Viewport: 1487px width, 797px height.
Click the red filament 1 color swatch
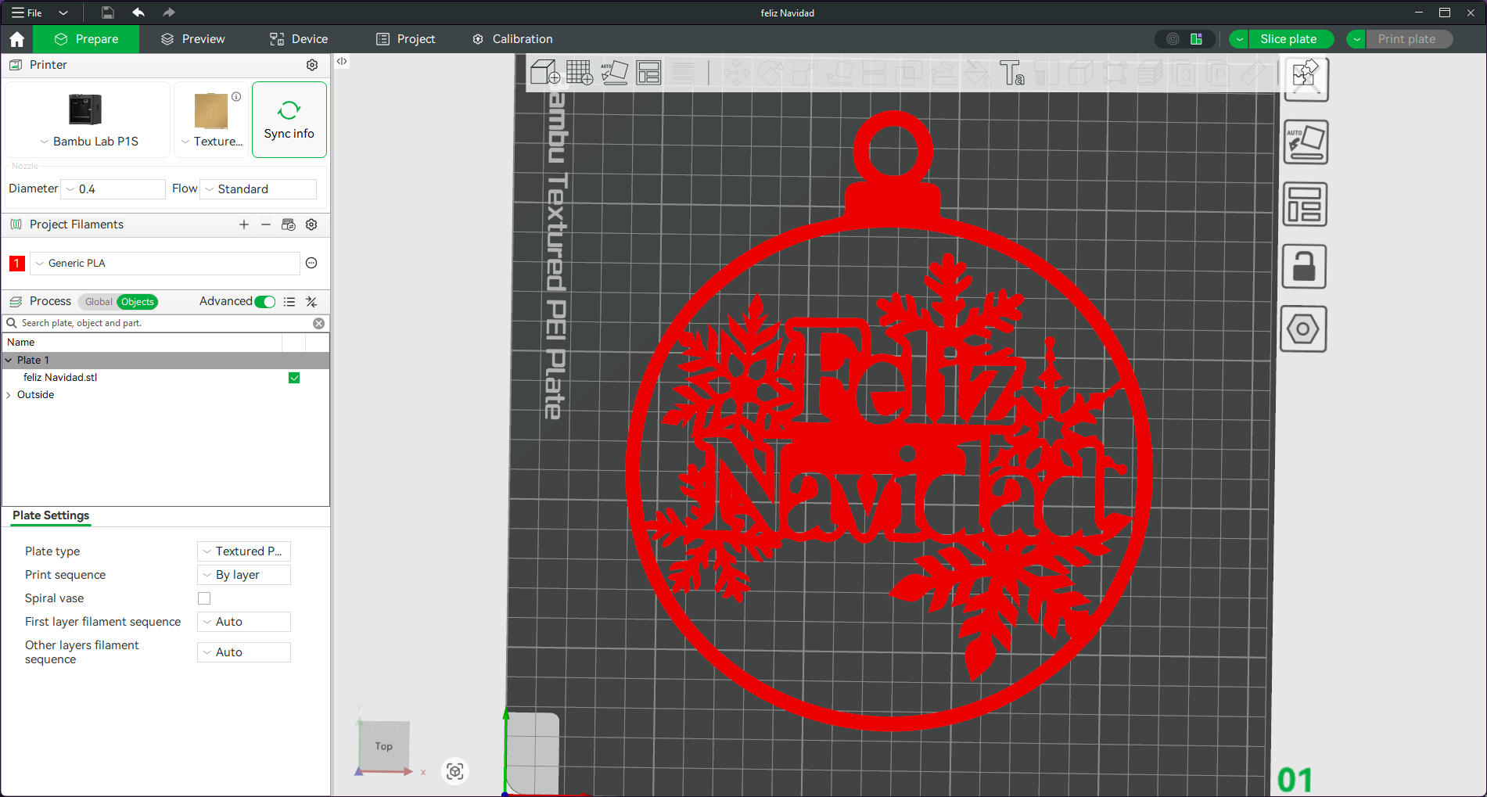point(16,264)
